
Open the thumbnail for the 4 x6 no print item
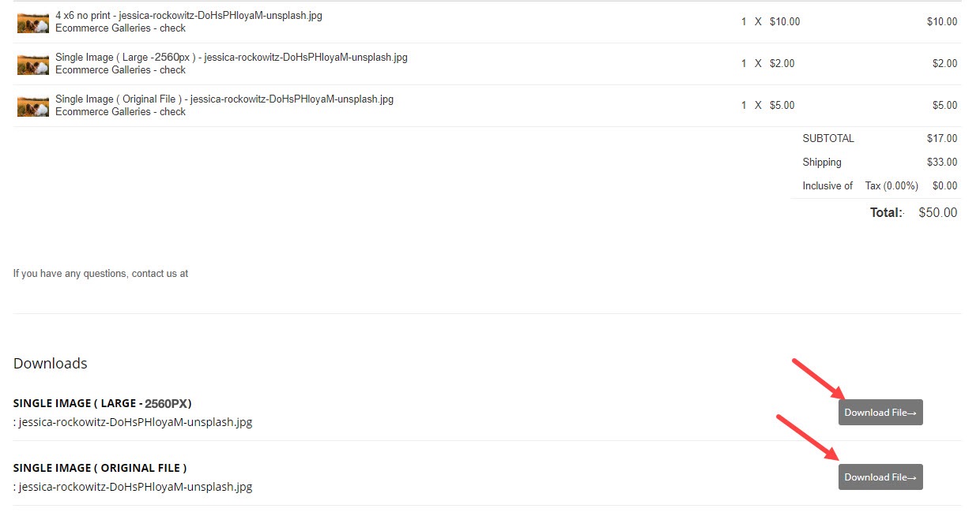coord(33,22)
